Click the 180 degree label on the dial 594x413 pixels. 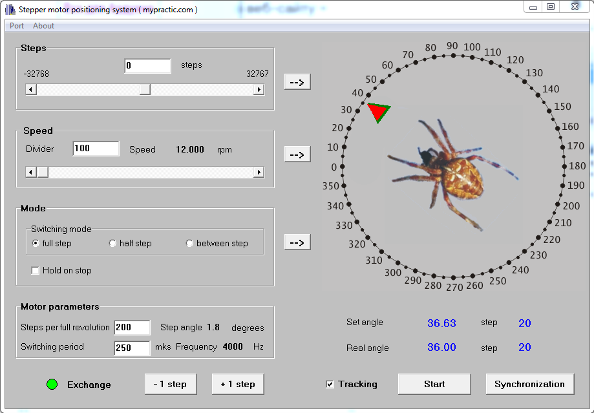pos(577,166)
